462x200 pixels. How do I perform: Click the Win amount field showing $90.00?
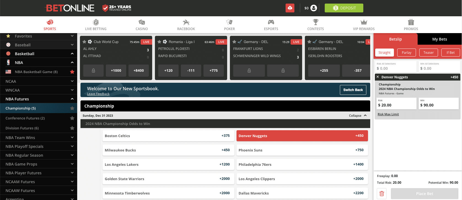(439, 103)
